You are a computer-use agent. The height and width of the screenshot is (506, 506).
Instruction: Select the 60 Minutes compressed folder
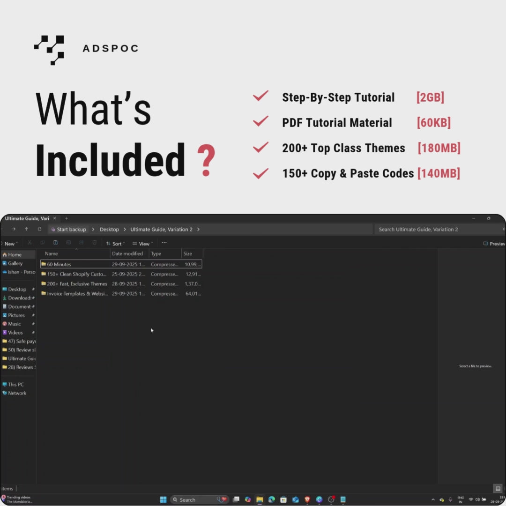coord(59,264)
